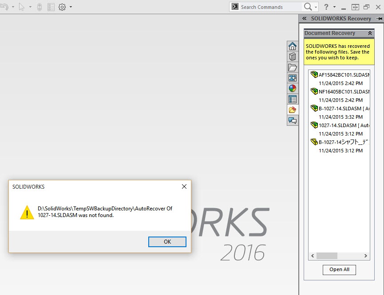384x295 pixels.
Task: Click the first 11/24/2015 2:42 PM timestamp under AF15842BC101
Action: (x=340, y=83)
